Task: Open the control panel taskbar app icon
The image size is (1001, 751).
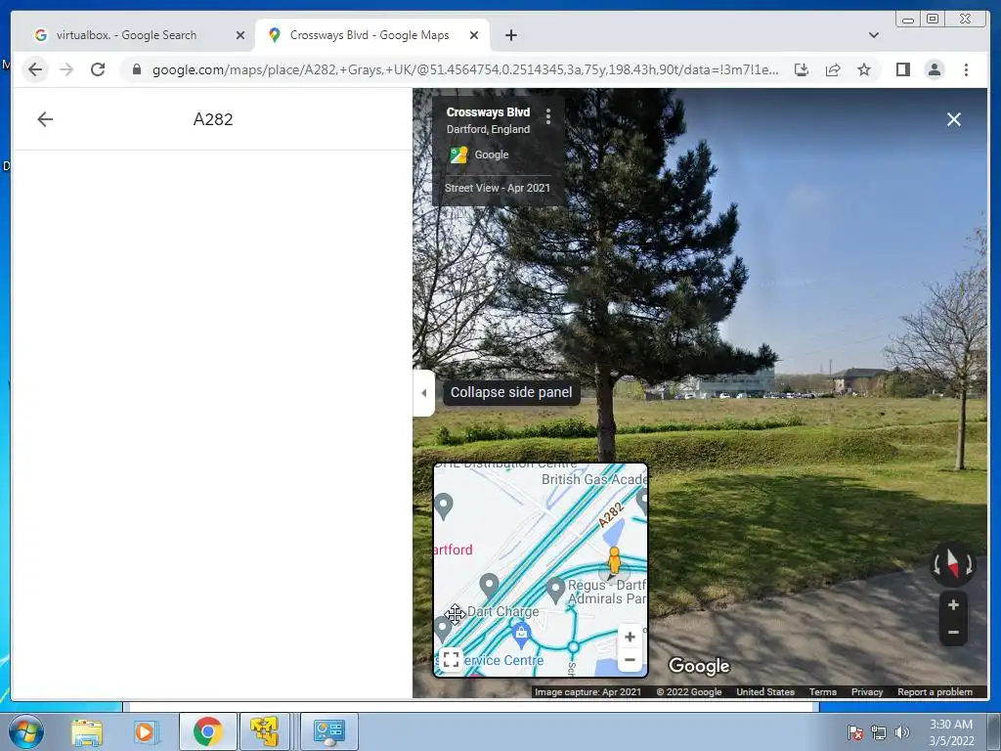Action: (x=329, y=731)
